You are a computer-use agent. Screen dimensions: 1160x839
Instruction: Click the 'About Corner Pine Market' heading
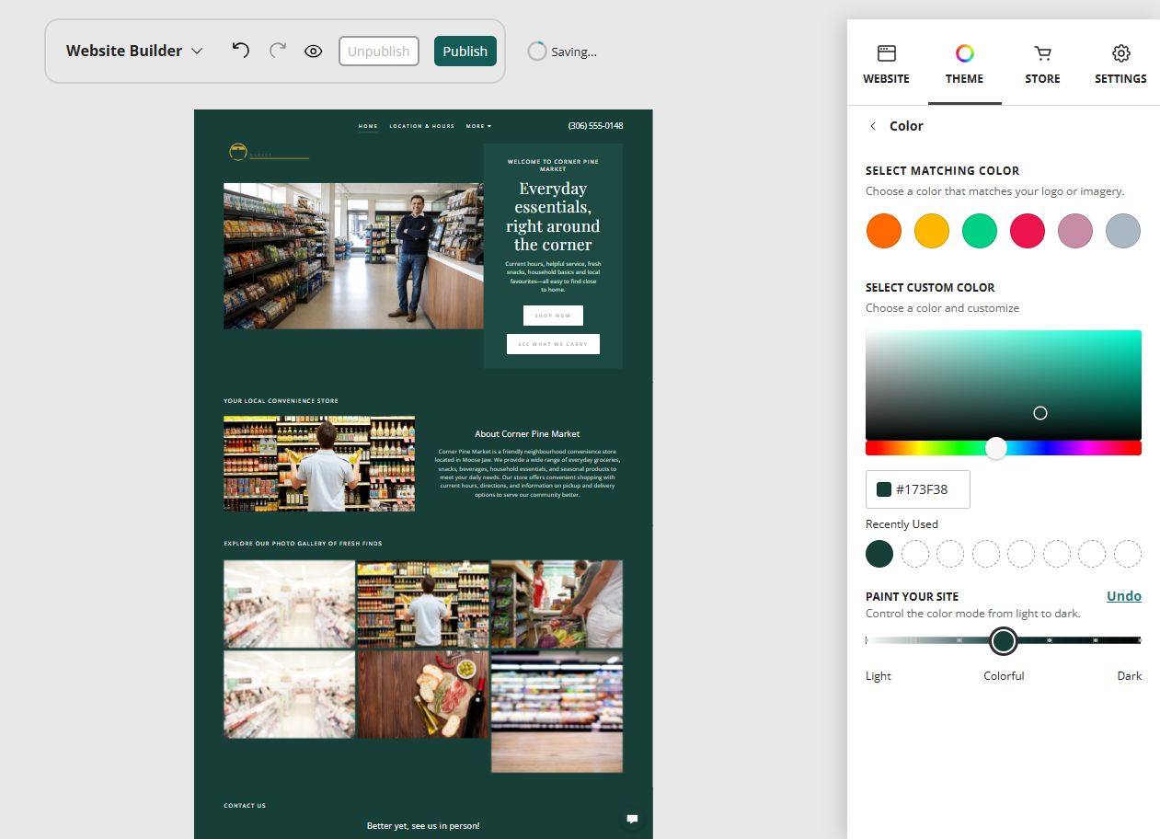click(527, 434)
